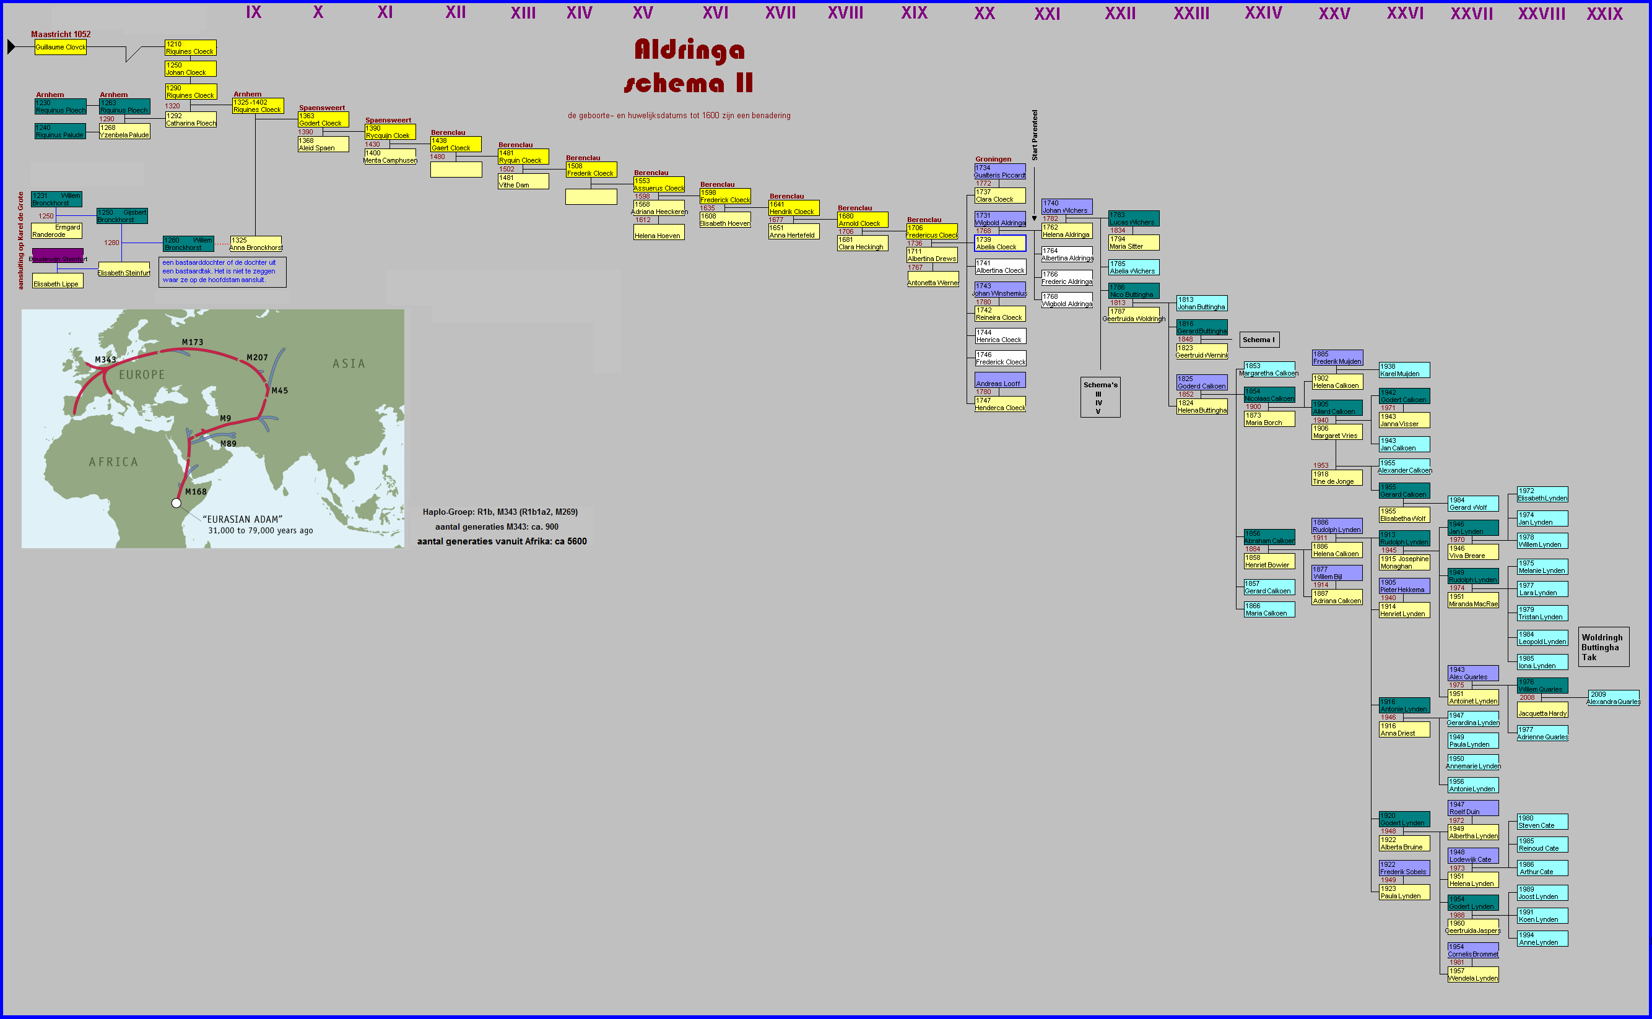
Task: Select the 2009 Alexandra Quarles box
Action: click(x=1613, y=698)
